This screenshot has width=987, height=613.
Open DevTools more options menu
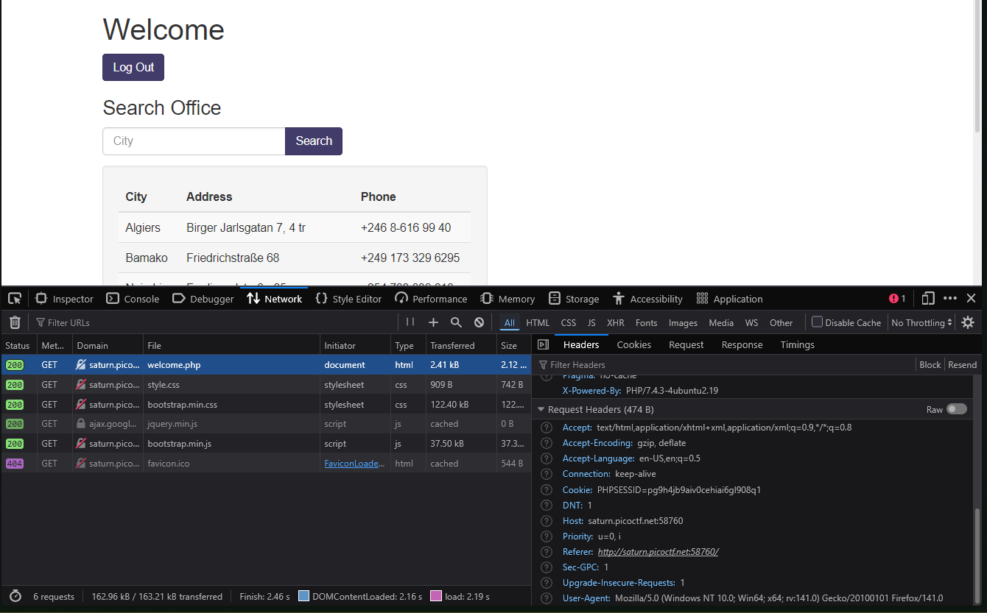coord(950,299)
